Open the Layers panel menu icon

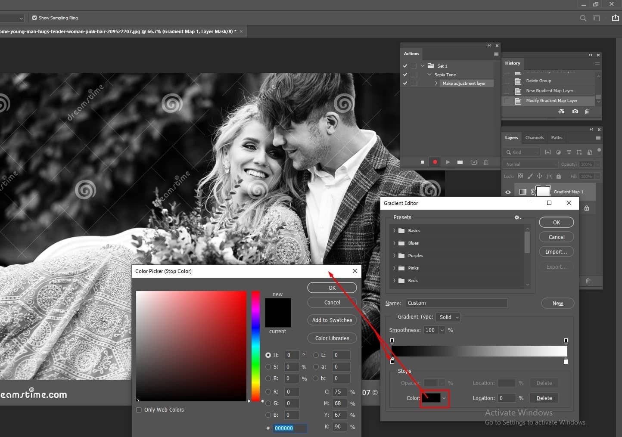(x=598, y=138)
